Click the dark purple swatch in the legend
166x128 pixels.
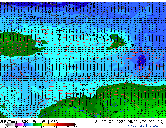click(15, 125)
